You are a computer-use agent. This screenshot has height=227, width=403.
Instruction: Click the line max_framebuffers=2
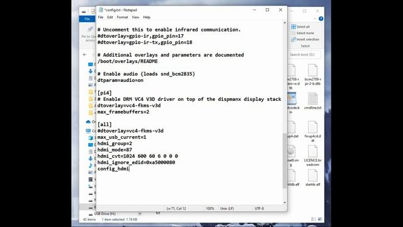pos(123,112)
